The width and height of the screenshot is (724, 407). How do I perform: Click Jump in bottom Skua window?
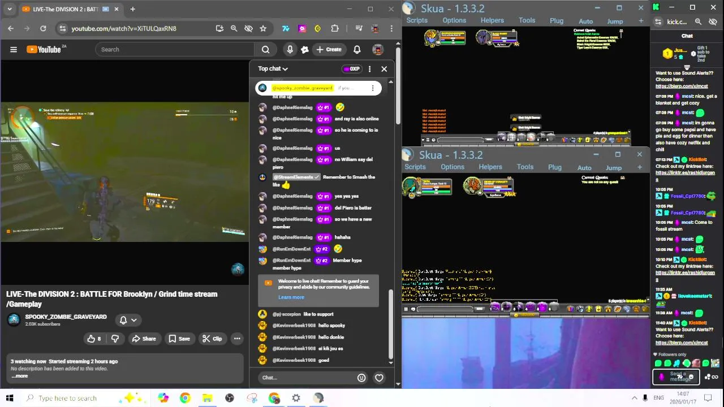[x=614, y=167]
